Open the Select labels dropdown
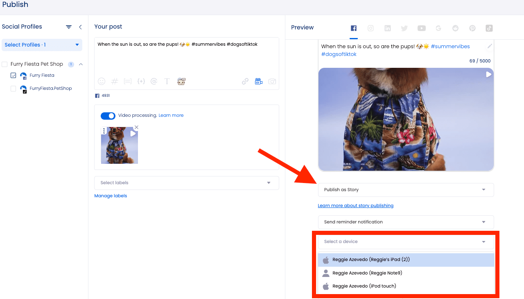The width and height of the screenshot is (524, 299). coord(186,183)
